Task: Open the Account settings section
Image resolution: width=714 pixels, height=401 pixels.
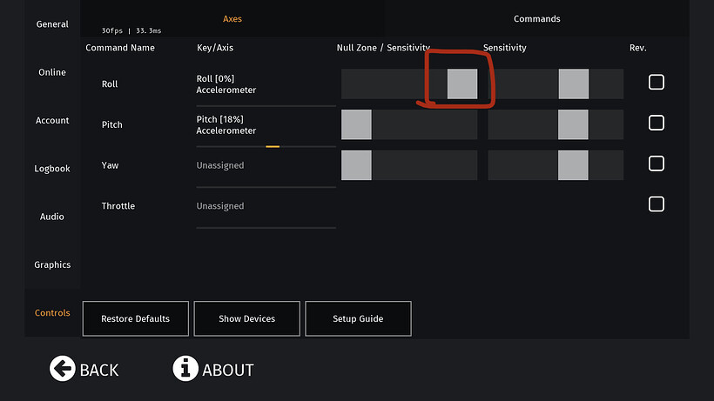Action: pyautogui.click(x=52, y=121)
